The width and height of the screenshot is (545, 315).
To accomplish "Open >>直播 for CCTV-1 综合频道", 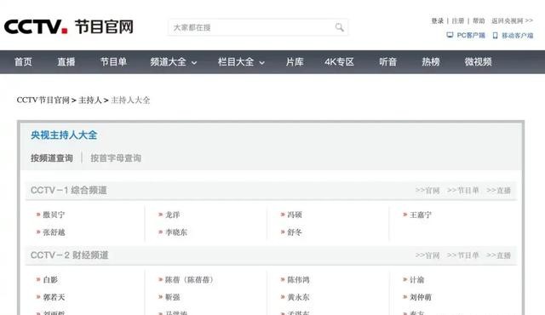I will click(498, 191).
